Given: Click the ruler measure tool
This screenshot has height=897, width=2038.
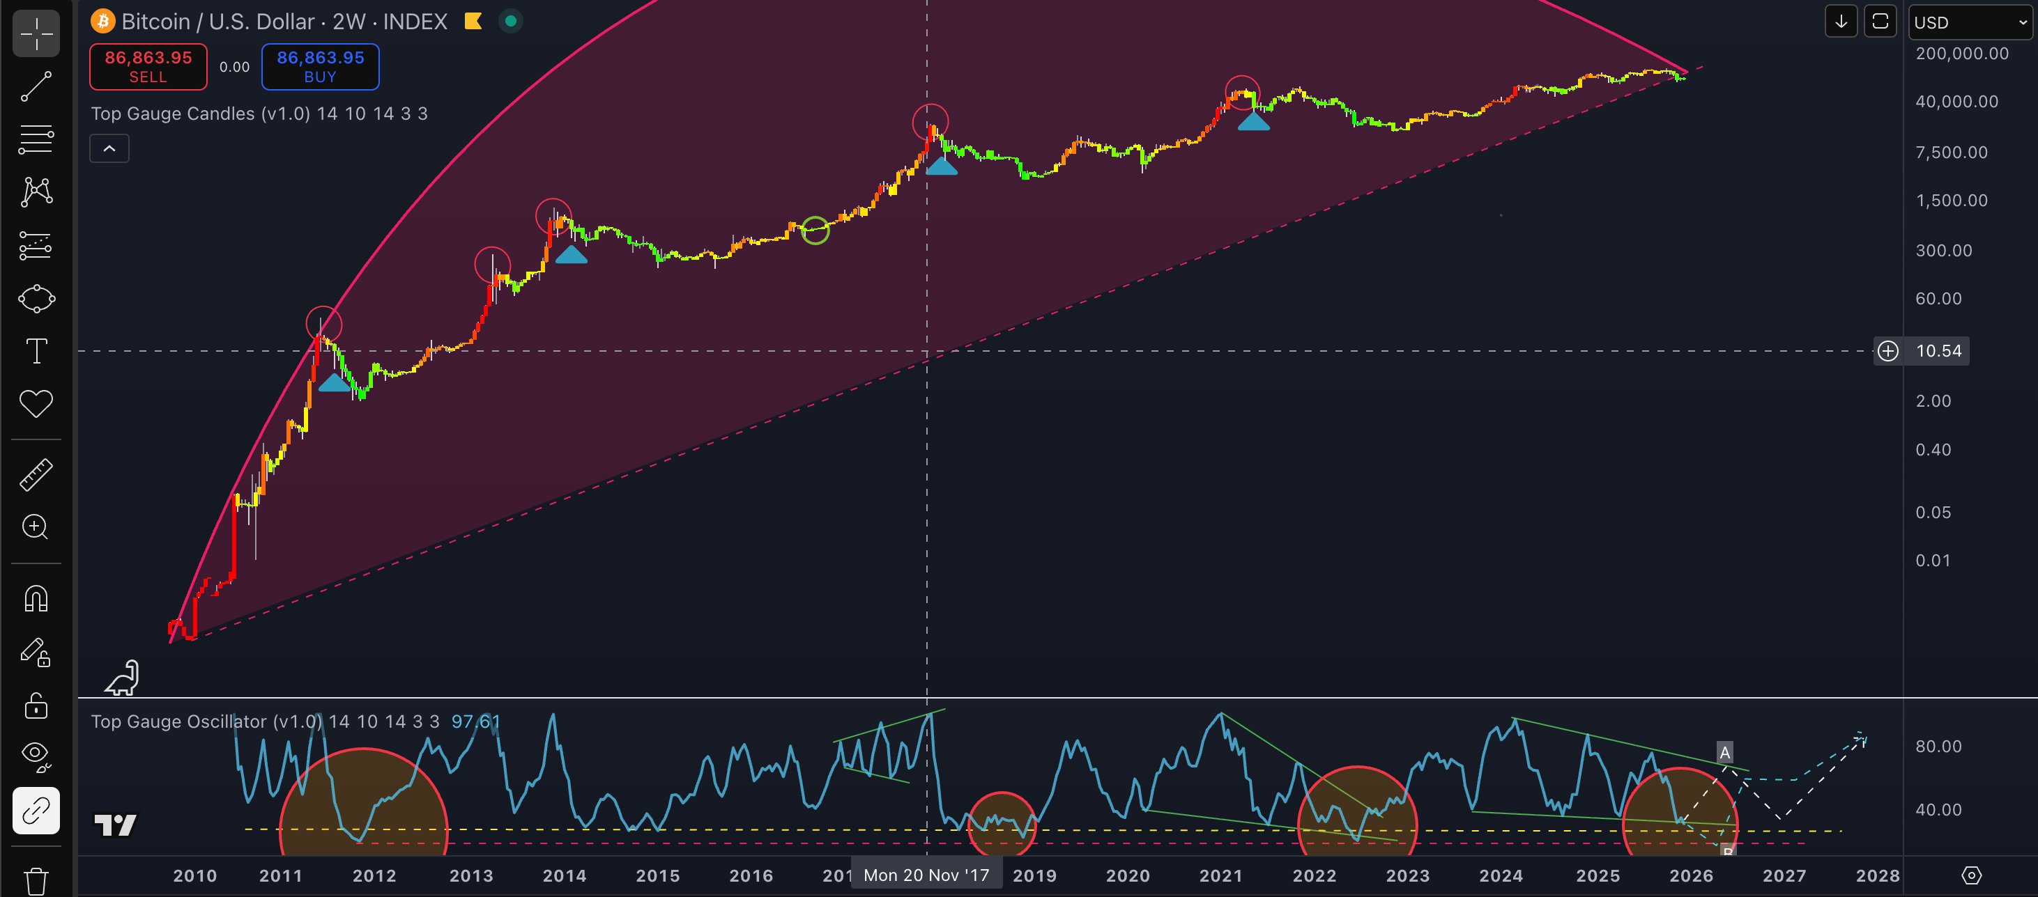Looking at the screenshot, I should [x=36, y=474].
